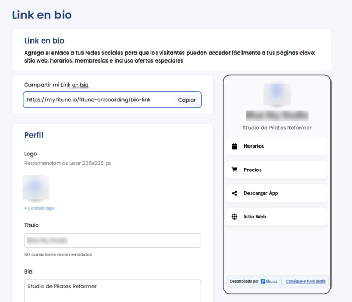
Task: Click 'Studio de Pilates Reformer' preview subtitle
Action: 277,128
